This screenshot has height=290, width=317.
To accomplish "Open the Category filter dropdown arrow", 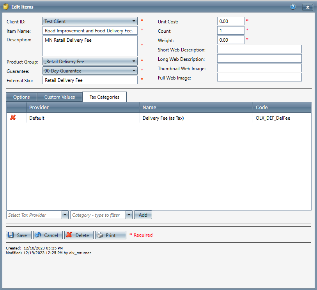I will pos(129,215).
